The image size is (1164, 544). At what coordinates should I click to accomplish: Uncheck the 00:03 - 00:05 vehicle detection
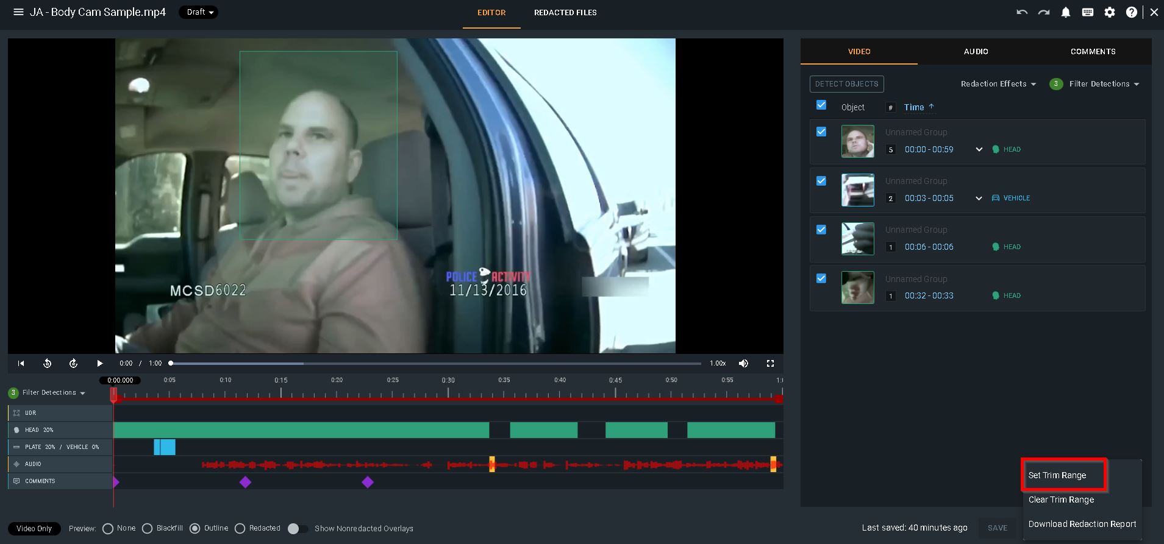[x=821, y=181]
